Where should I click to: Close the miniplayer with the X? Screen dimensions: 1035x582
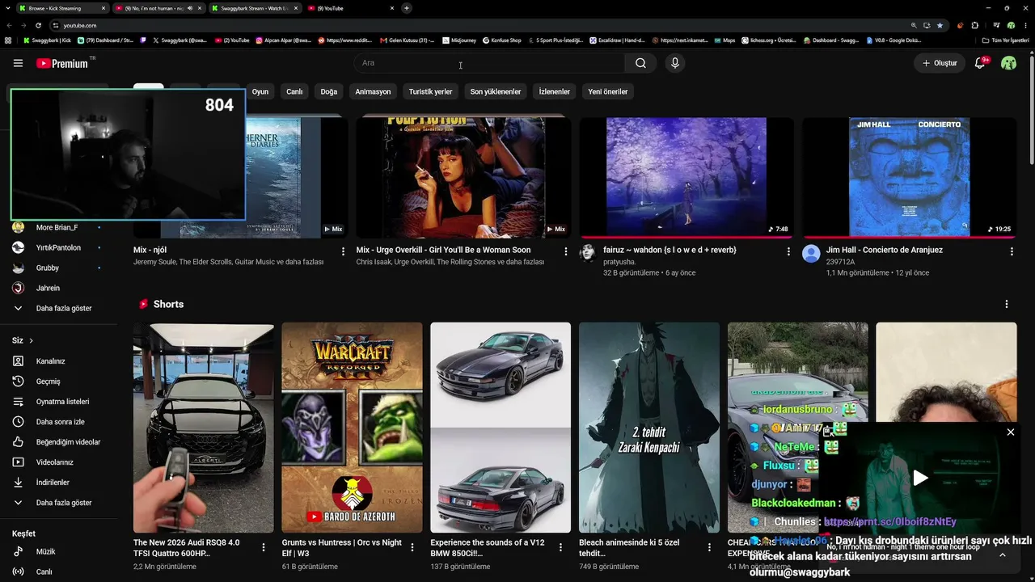pyautogui.click(x=1011, y=432)
